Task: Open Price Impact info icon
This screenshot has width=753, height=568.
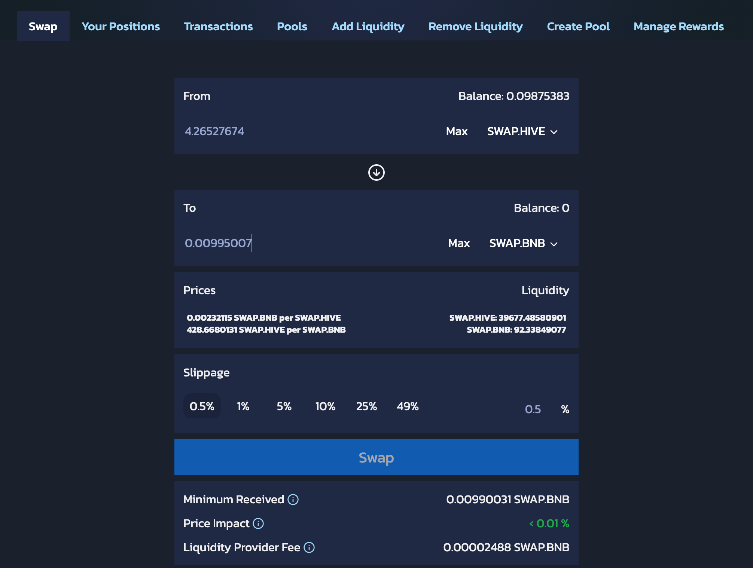Action: (258, 523)
